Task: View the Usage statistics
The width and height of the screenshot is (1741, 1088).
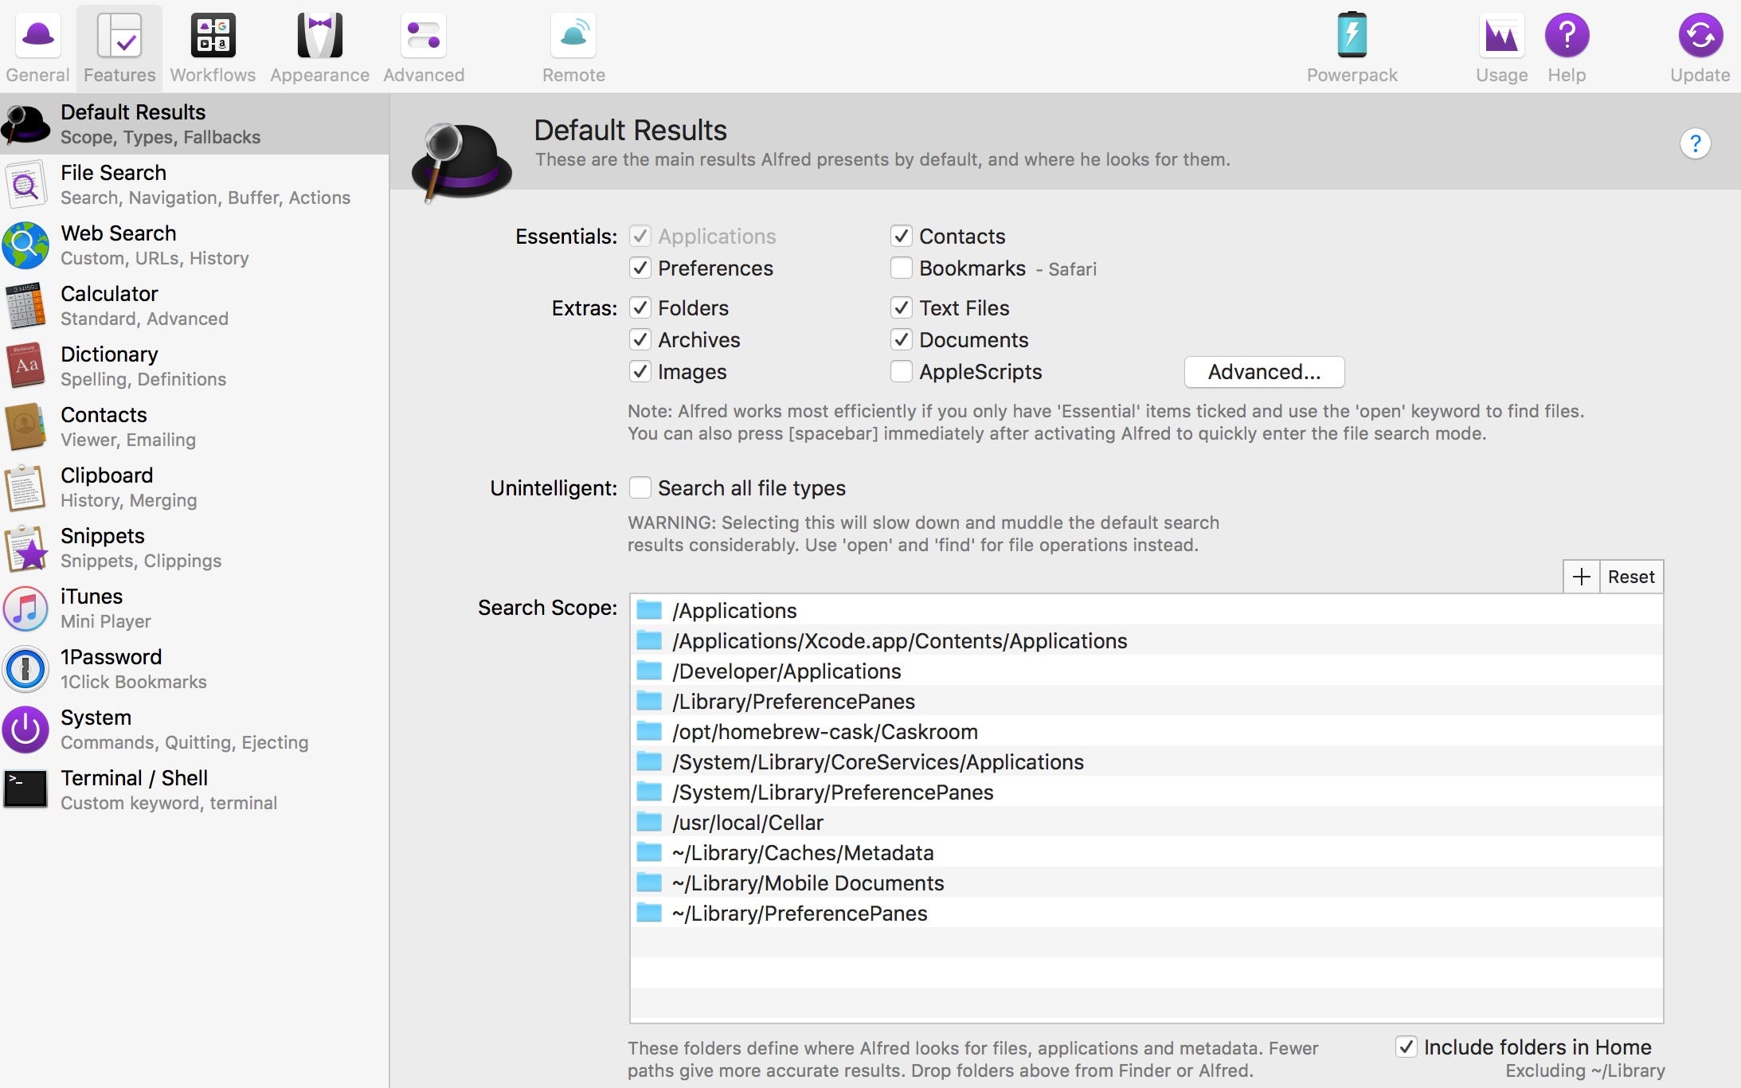Action: pos(1501,48)
